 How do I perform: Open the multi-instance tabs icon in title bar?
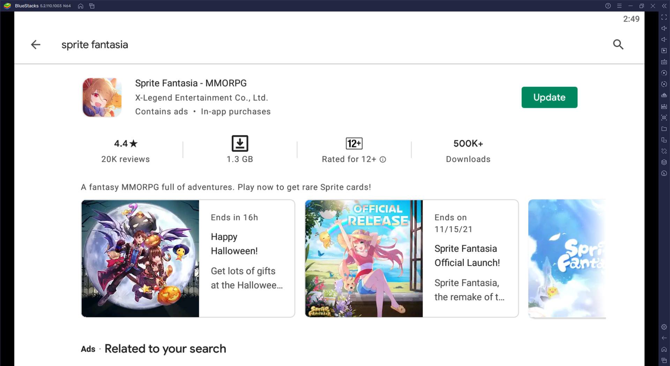92,6
